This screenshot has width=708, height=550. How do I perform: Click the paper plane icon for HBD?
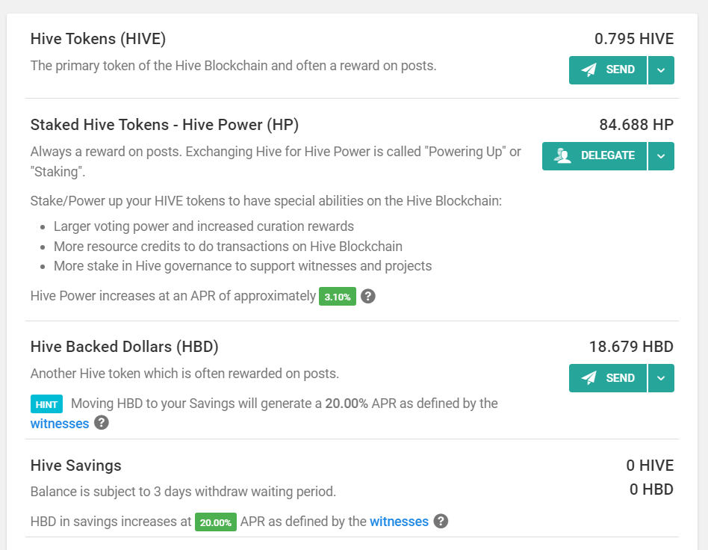(589, 378)
